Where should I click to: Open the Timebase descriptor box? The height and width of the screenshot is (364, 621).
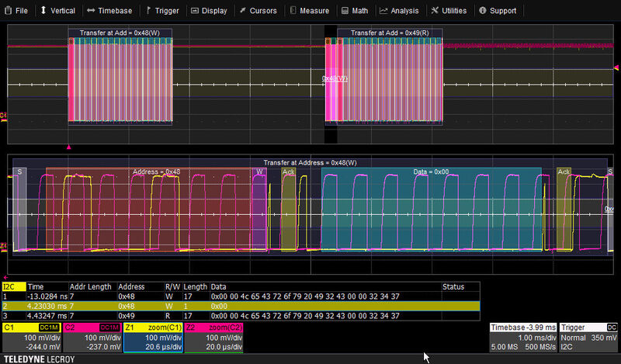[x=523, y=337]
